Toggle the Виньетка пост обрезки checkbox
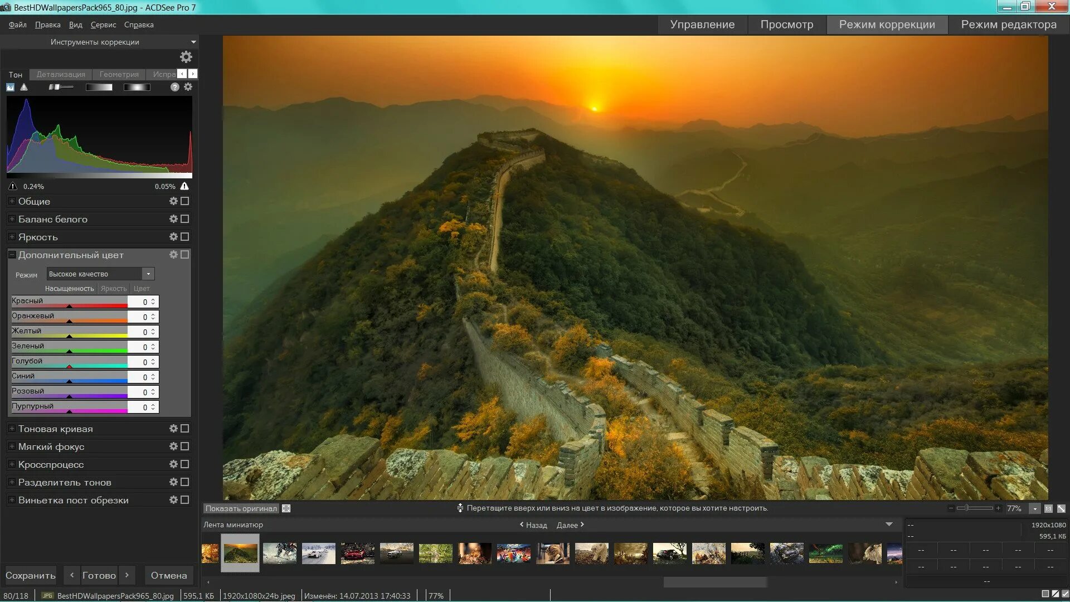 point(185,500)
